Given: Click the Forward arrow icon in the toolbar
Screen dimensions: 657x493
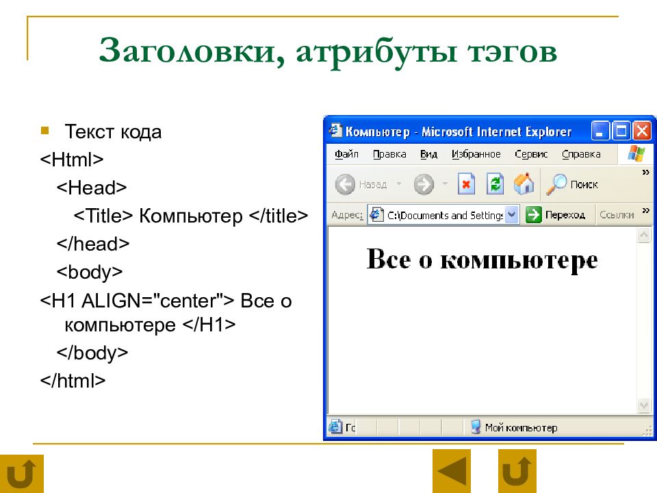Looking at the screenshot, I should click(x=424, y=184).
